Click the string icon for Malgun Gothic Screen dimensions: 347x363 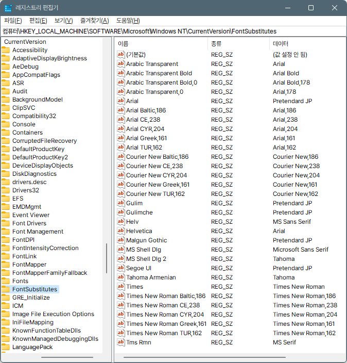pyautogui.click(x=120, y=240)
